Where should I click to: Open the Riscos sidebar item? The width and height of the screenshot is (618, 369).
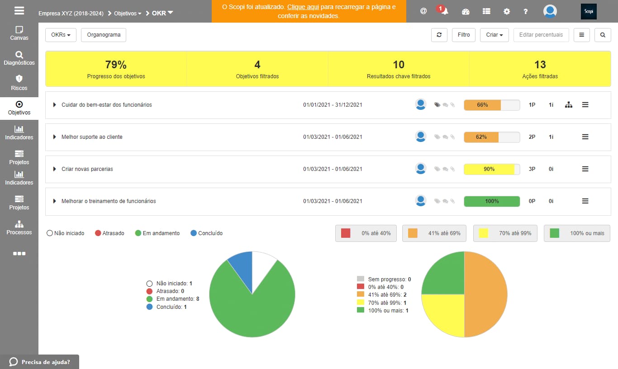[19, 83]
